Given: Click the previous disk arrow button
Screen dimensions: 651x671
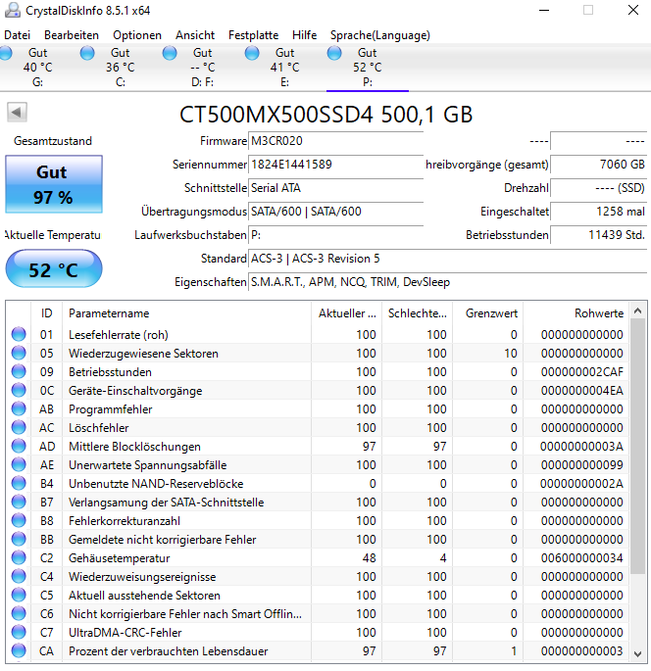Looking at the screenshot, I should coord(17,113).
